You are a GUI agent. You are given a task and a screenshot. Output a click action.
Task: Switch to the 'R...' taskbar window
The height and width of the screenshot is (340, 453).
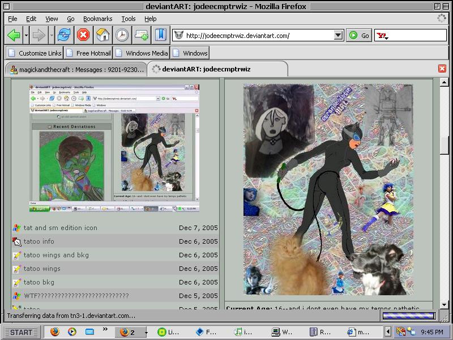point(320,332)
